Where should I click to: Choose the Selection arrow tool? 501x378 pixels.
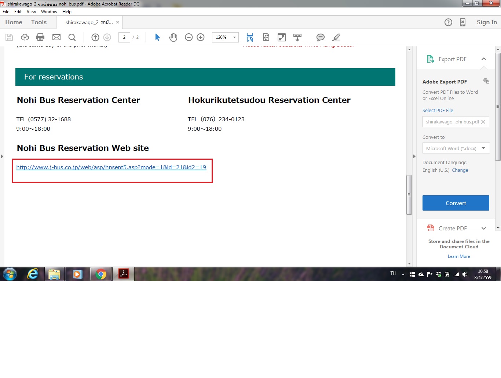[157, 37]
